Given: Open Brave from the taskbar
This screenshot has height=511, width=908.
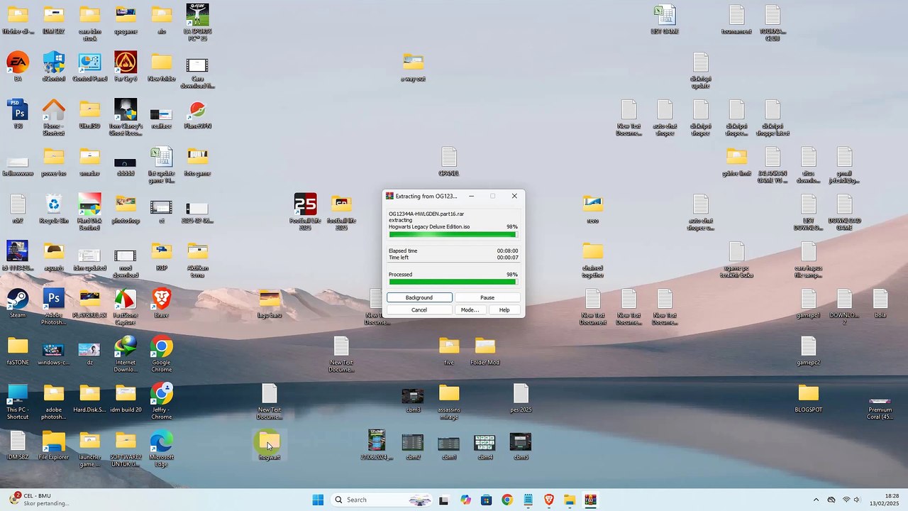Looking at the screenshot, I should tap(548, 500).
